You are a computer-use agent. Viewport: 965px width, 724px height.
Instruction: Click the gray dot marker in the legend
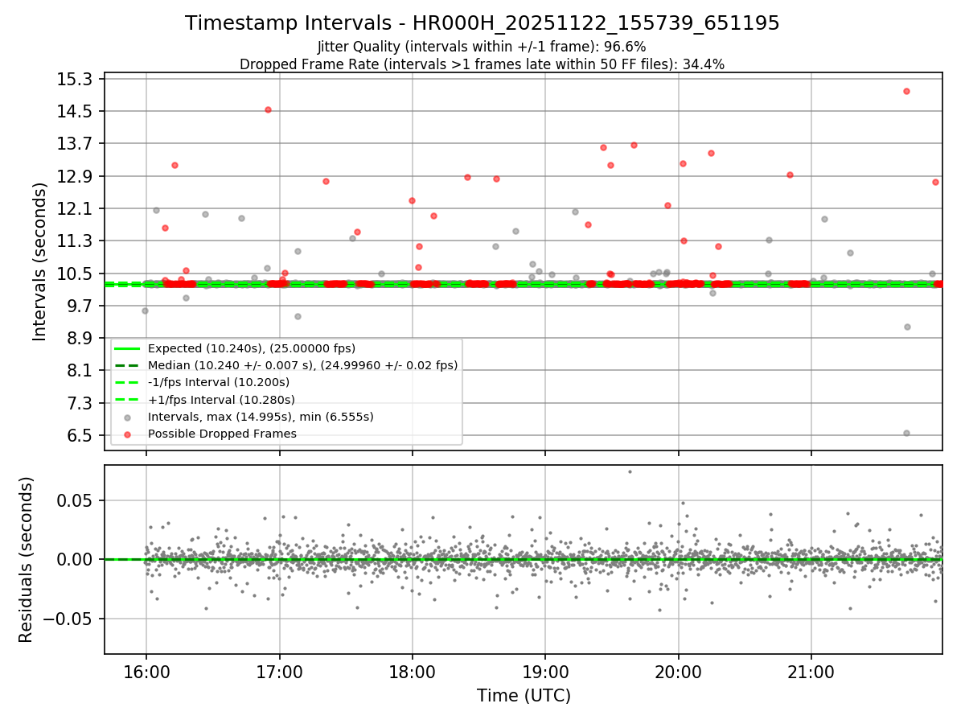(x=127, y=418)
